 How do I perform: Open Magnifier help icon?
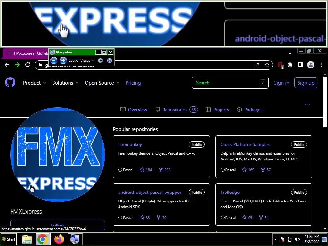pos(110,61)
